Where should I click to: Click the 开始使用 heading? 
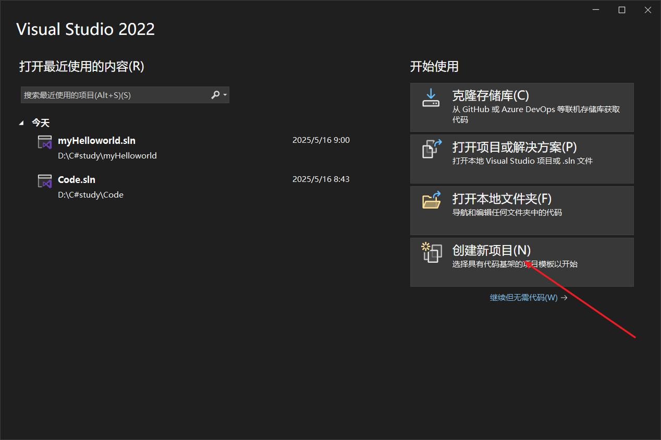pos(434,66)
